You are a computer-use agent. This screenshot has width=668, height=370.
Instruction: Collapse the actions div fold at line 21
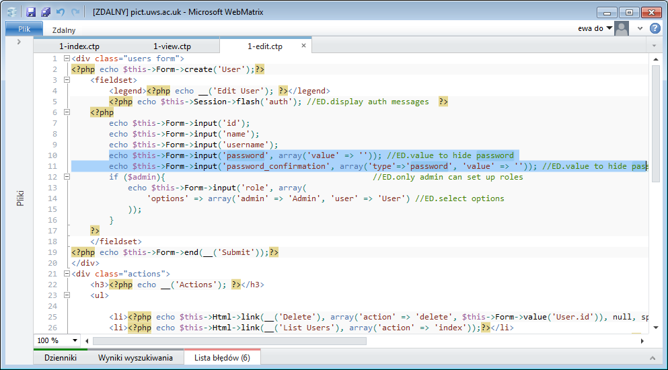coord(67,274)
